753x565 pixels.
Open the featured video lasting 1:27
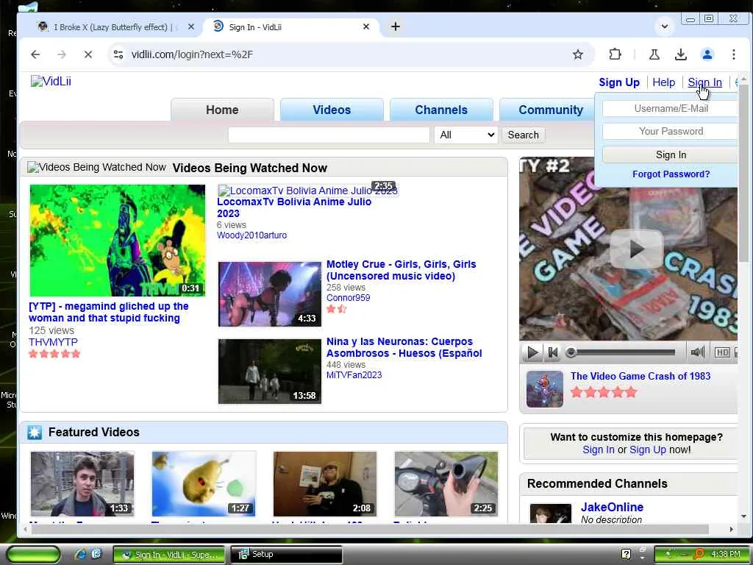tap(204, 484)
